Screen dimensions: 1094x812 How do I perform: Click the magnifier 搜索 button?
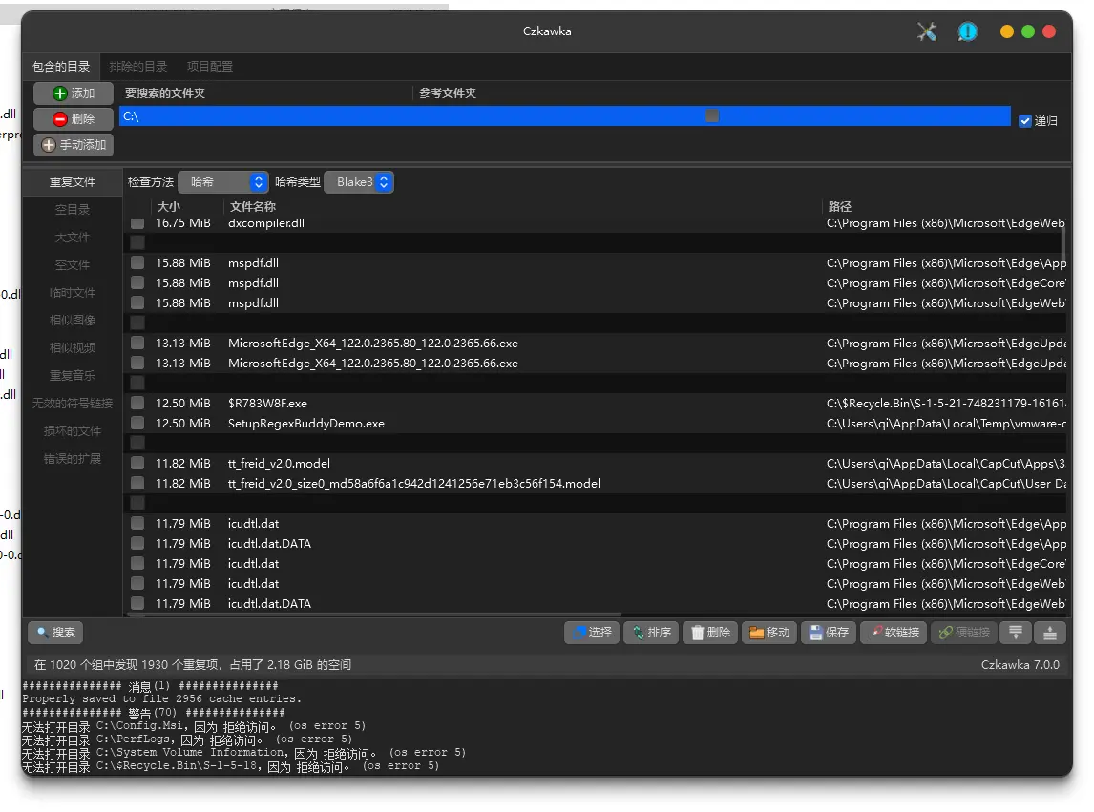tap(55, 633)
